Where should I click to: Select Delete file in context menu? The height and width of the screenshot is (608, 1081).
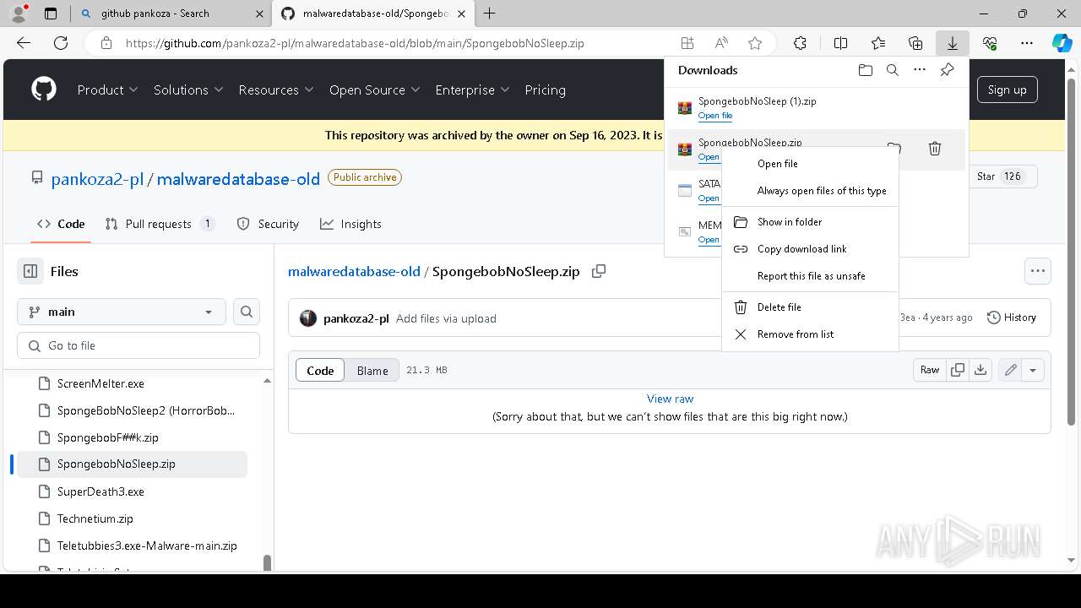(811, 307)
